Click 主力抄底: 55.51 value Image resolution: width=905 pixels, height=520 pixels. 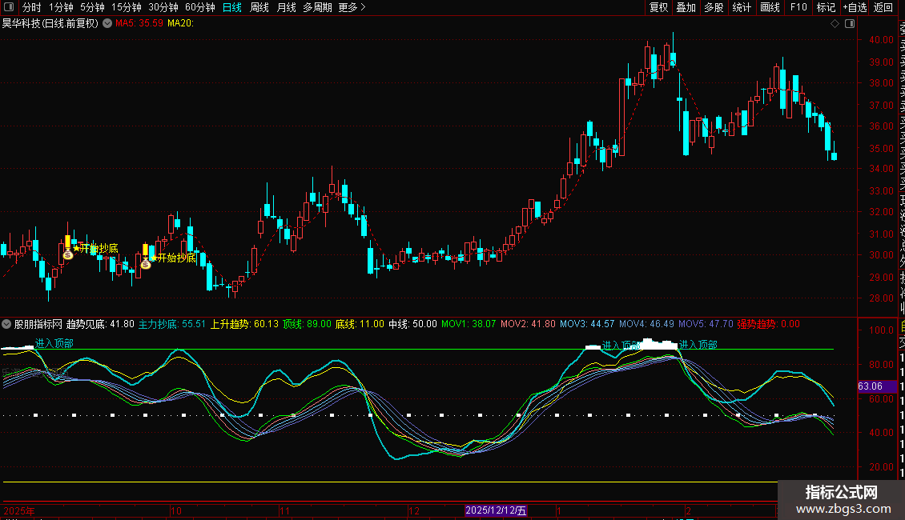[x=172, y=324]
